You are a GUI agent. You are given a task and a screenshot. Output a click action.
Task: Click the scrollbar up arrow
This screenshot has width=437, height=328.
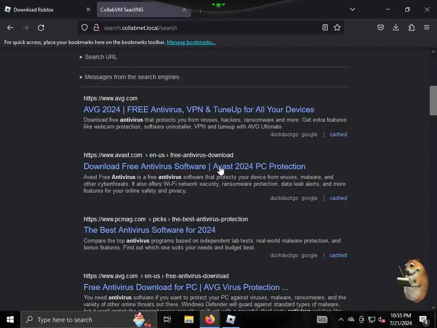click(x=433, y=52)
